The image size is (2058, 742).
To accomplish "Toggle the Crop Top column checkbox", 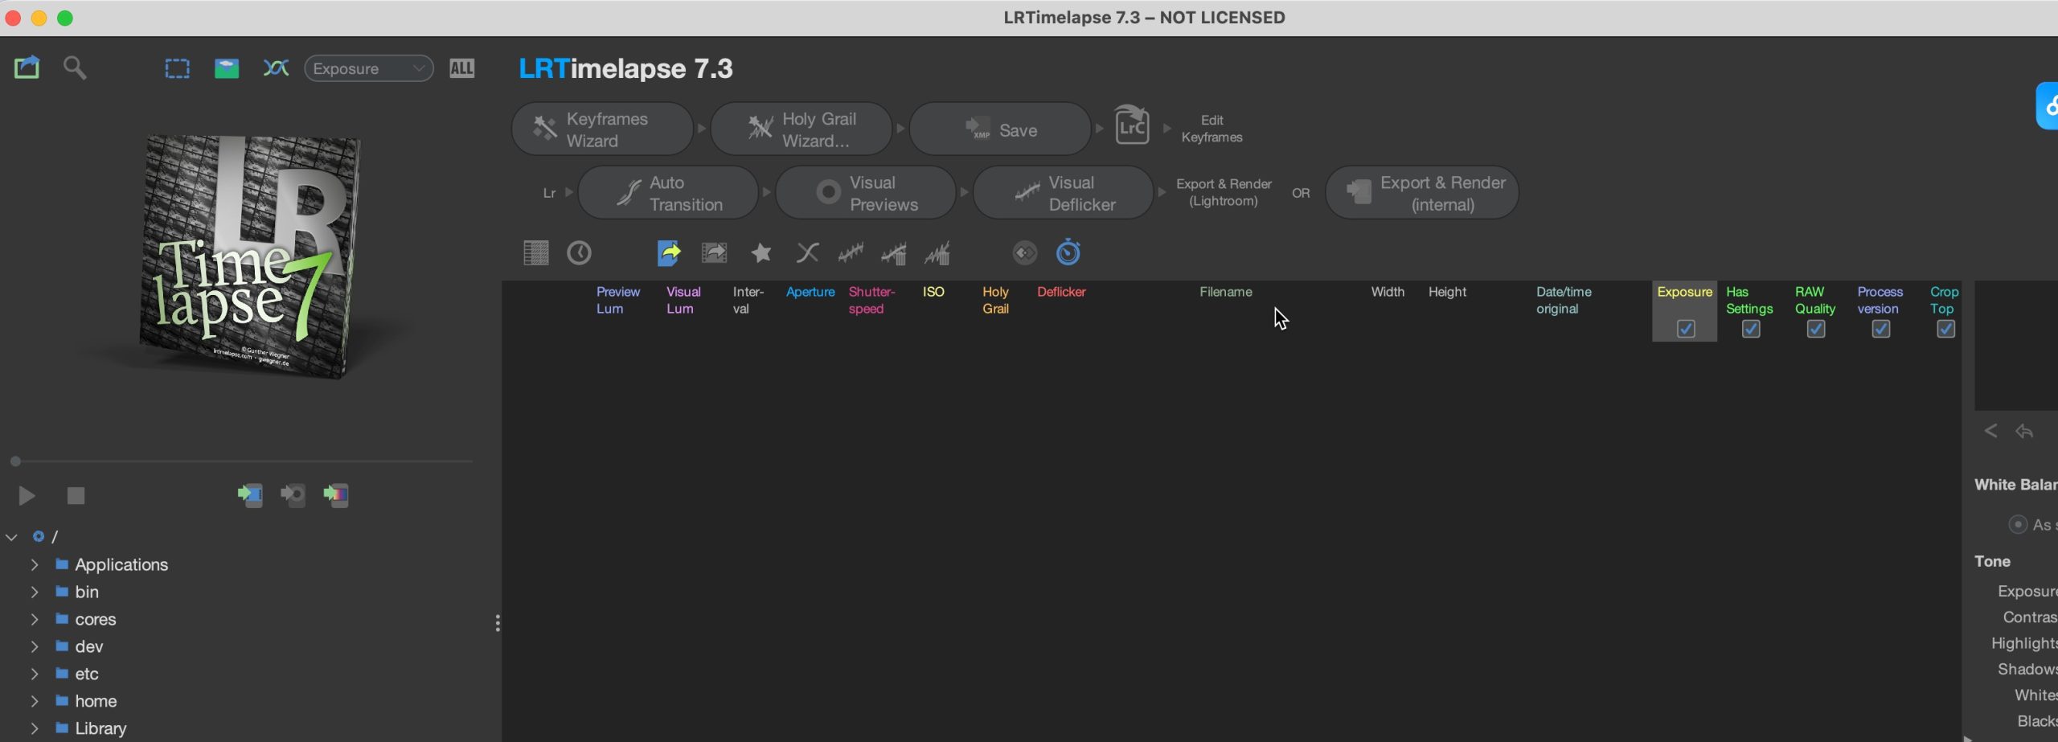I will pos(1946,329).
